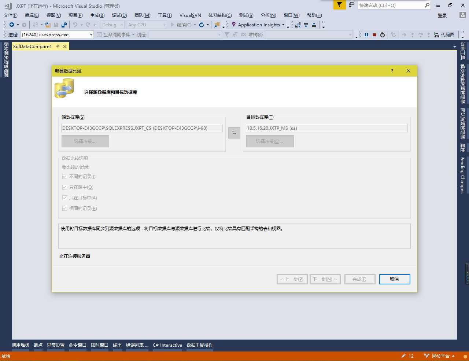The height and width of the screenshot is (361, 469).
Task: Click the upload arrow toolbar icon
Action: 314,25
